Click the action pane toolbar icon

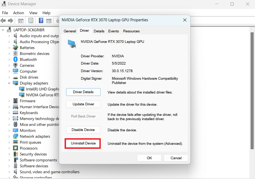[x=49, y=21]
